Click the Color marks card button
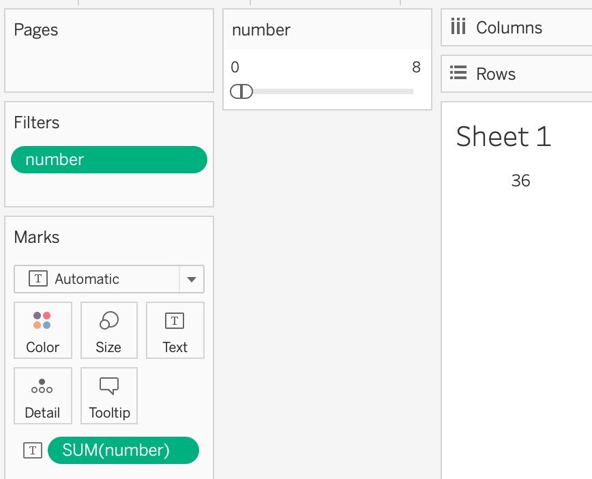 tap(43, 330)
